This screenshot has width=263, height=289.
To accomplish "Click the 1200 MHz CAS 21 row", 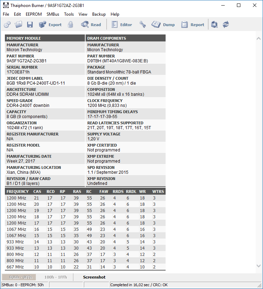I will [85, 198].
